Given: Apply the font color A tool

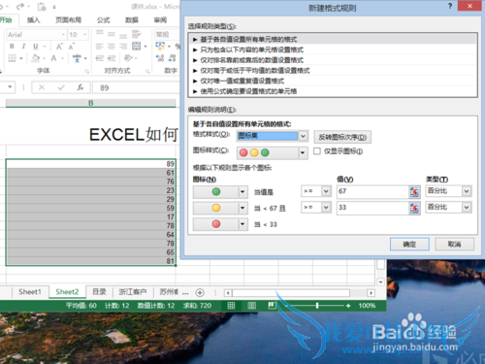Looking at the screenshot, I should pyautogui.click(x=53, y=58).
